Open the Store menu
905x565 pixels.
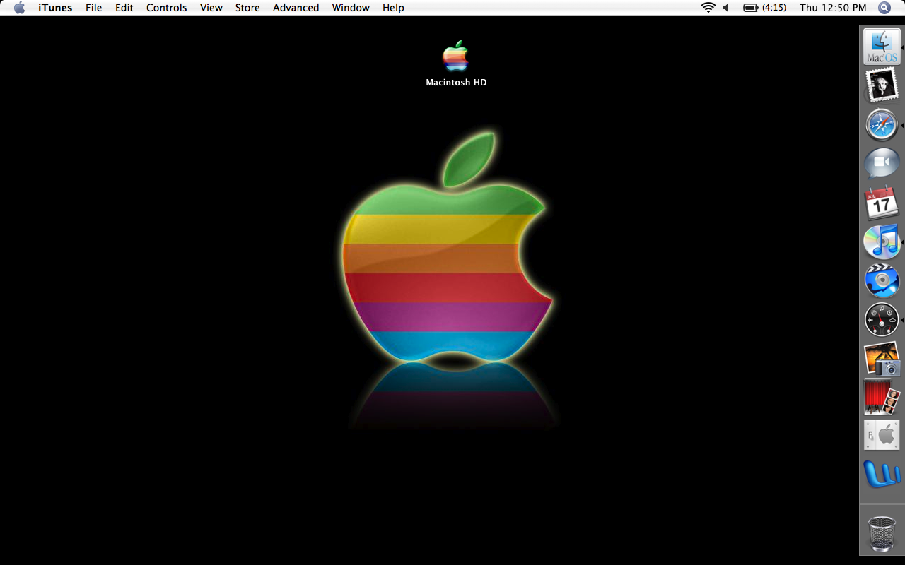247,8
